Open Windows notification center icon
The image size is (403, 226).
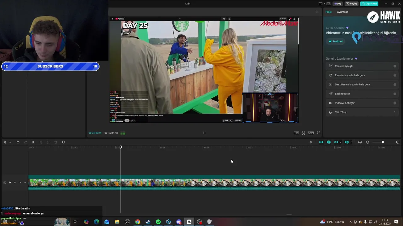pyautogui.click(x=396, y=222)
